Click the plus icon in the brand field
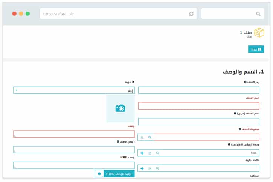Screen dimensions: 273x182 (142, 168)
